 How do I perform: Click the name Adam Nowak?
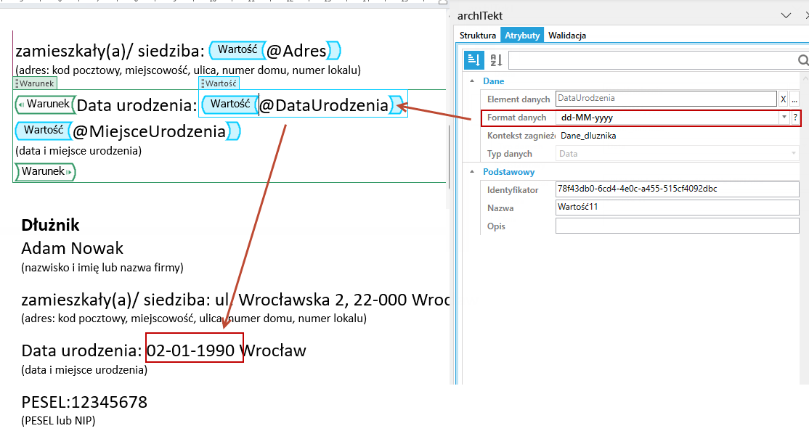pos(72,248)
